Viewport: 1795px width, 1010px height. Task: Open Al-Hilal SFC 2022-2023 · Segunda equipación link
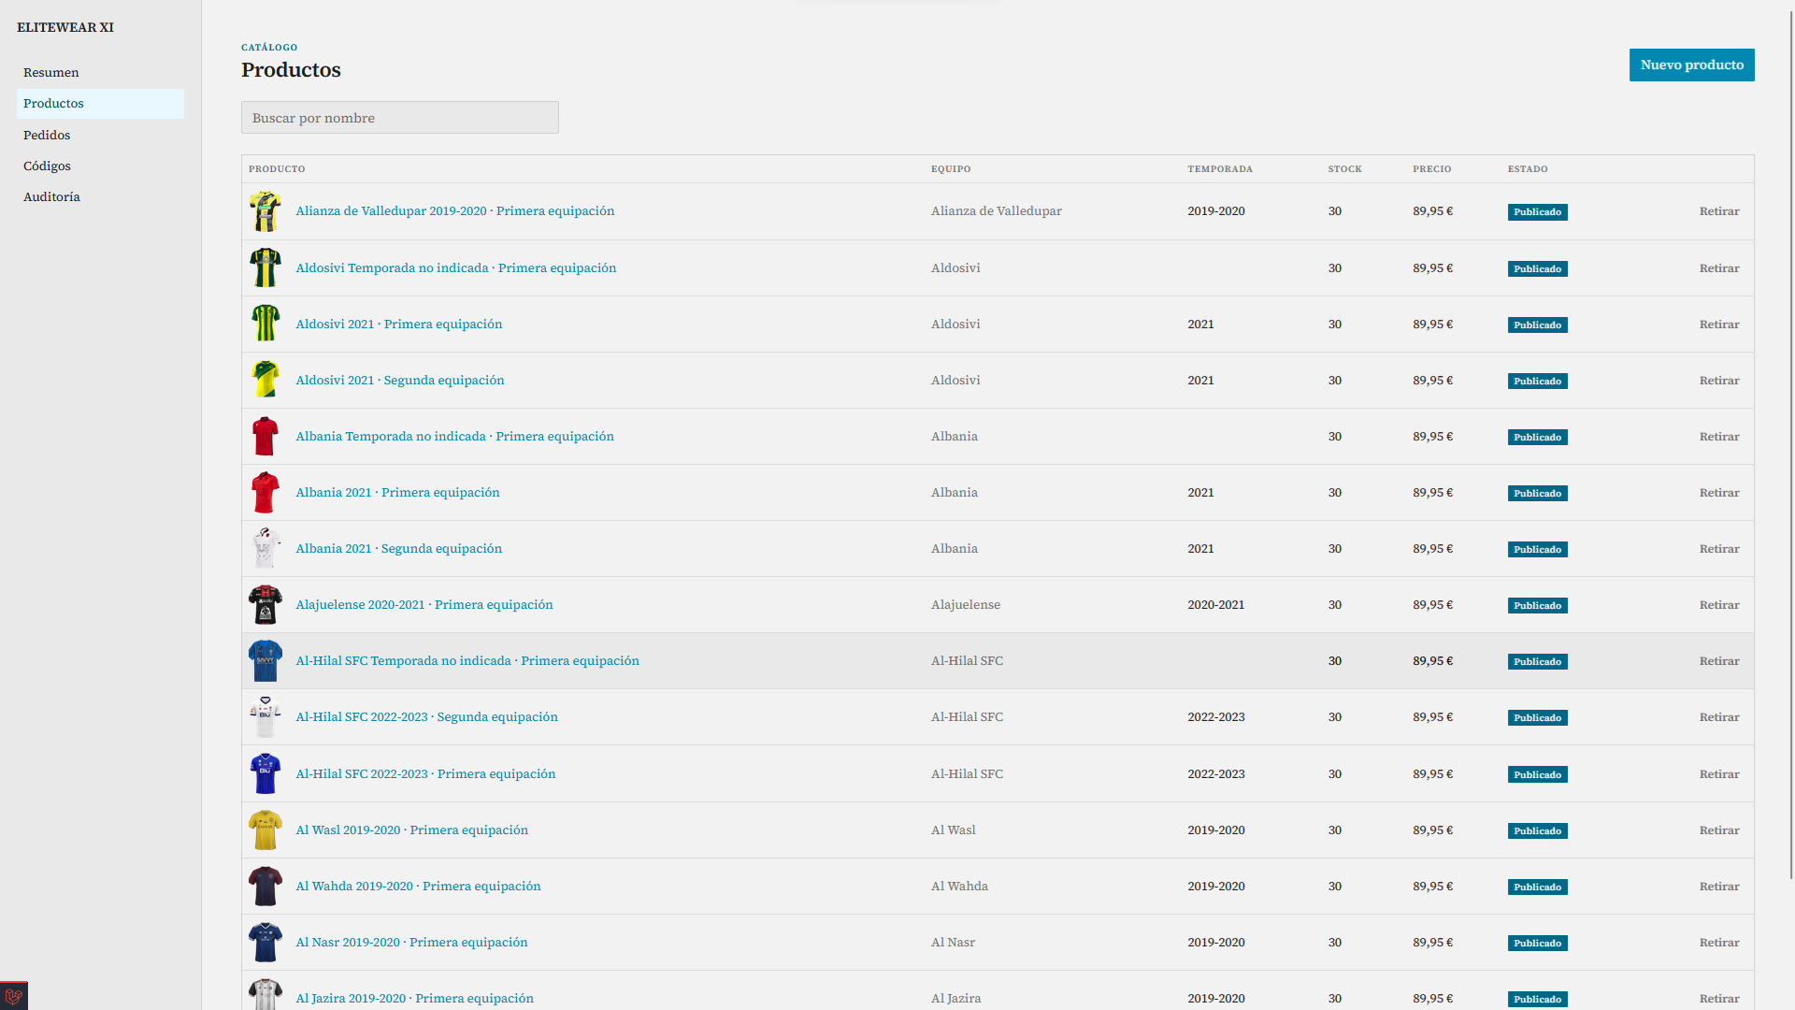click(427, 716)
